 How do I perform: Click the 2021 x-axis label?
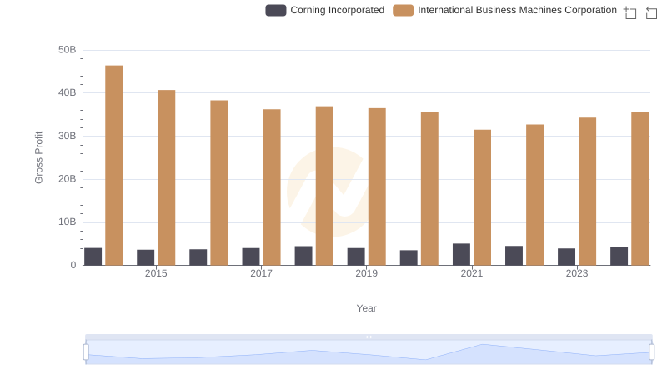472,273
